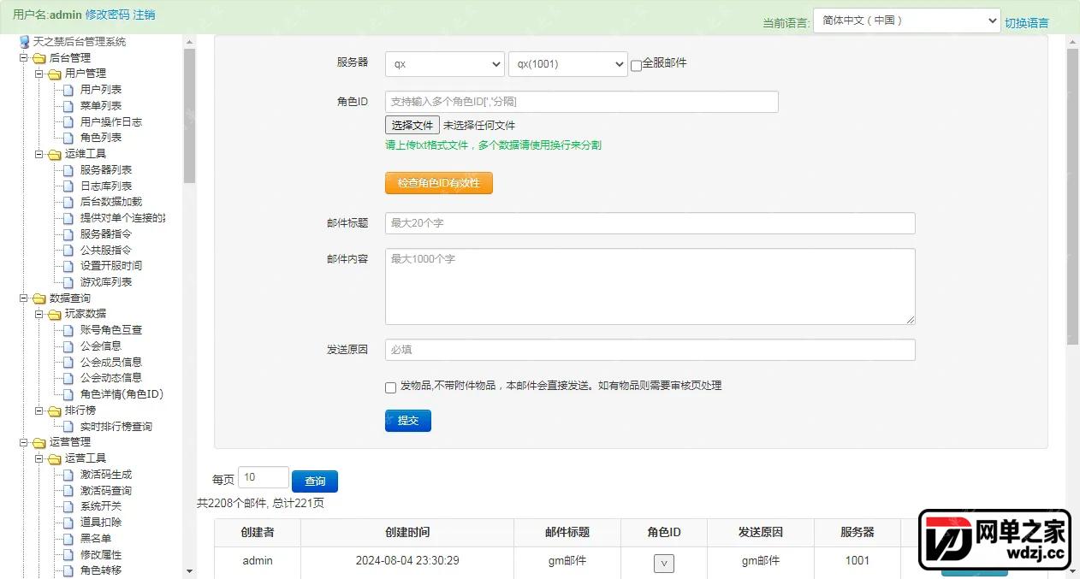Collapse the 后台管理 tree node
The width and height of the screenshot is (1080, 579).
(x=24, y=58)
